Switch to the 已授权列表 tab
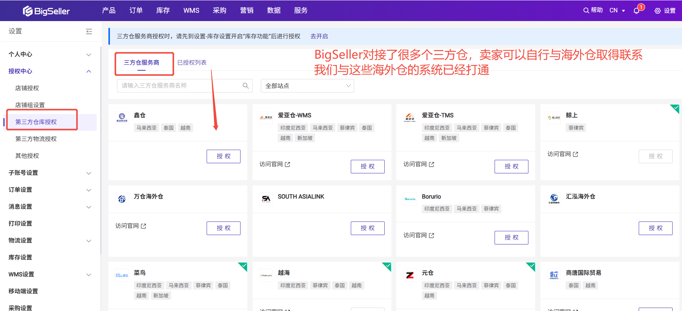The width and height of the screenshot is (682, 311). click(x=192, y=62)
